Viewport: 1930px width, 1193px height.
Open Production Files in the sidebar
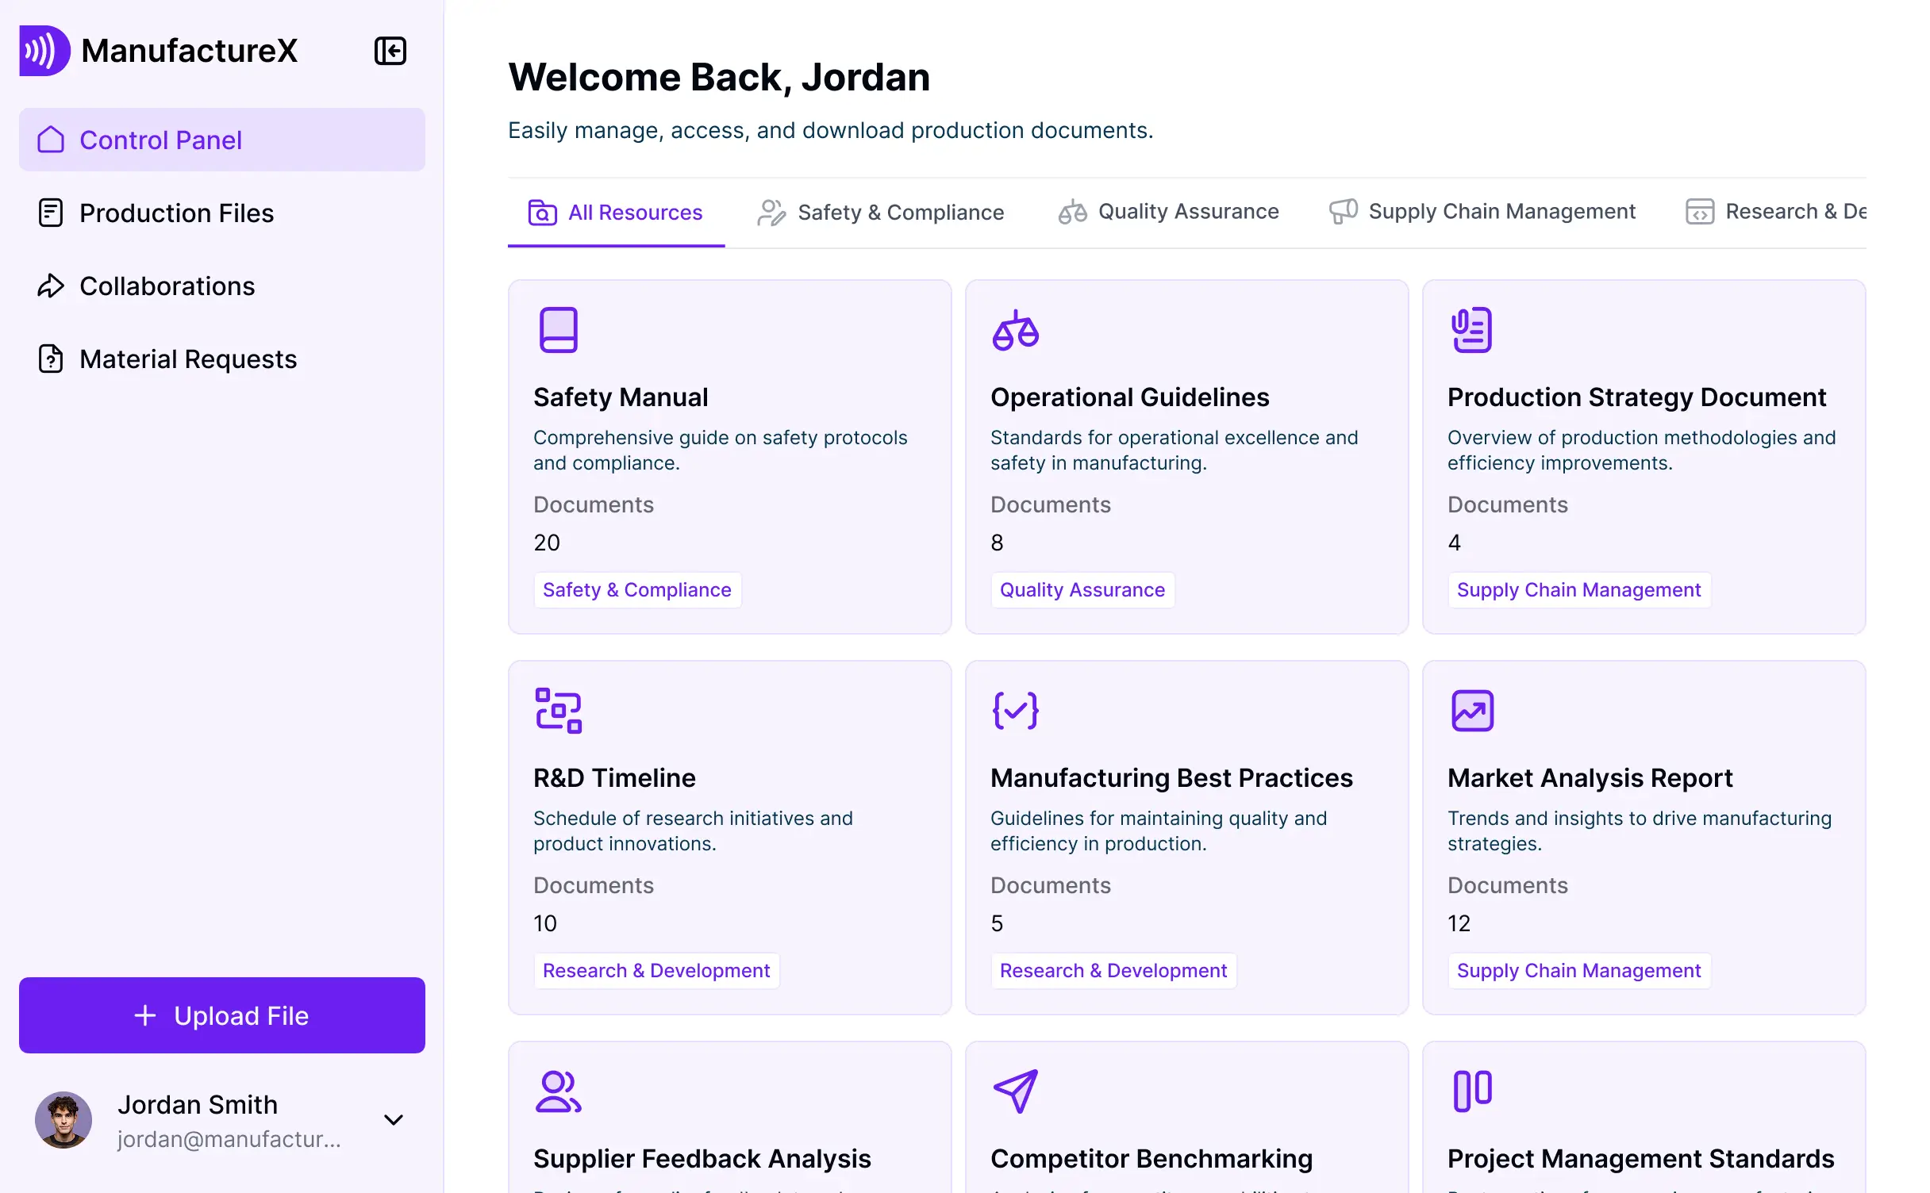pos(176,213)
